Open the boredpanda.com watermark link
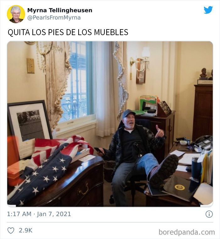The image size is (220, 239). coord(187,232)
